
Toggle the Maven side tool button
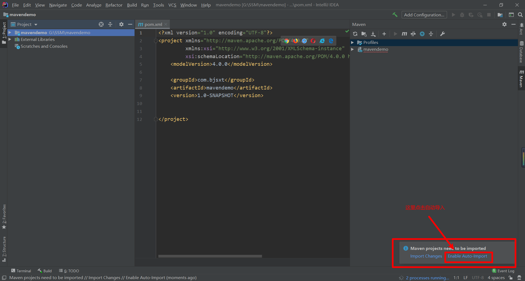pos(521,79)
